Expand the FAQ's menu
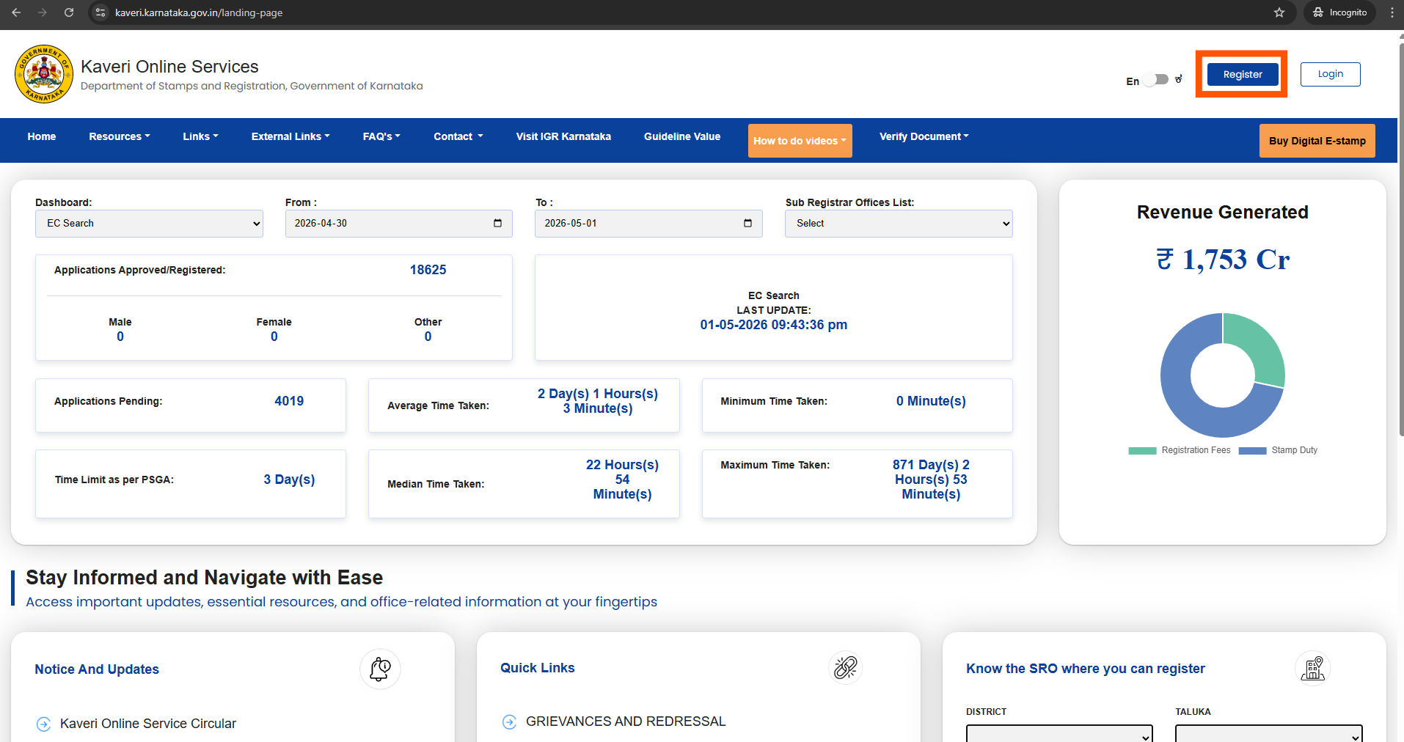 coord(381,136)
